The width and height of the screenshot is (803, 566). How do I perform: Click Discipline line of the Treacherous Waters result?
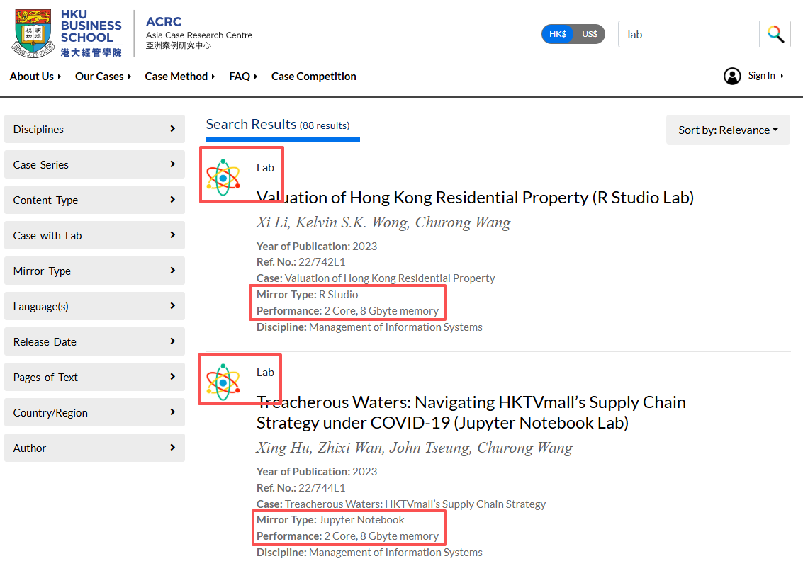click(369, 553)
